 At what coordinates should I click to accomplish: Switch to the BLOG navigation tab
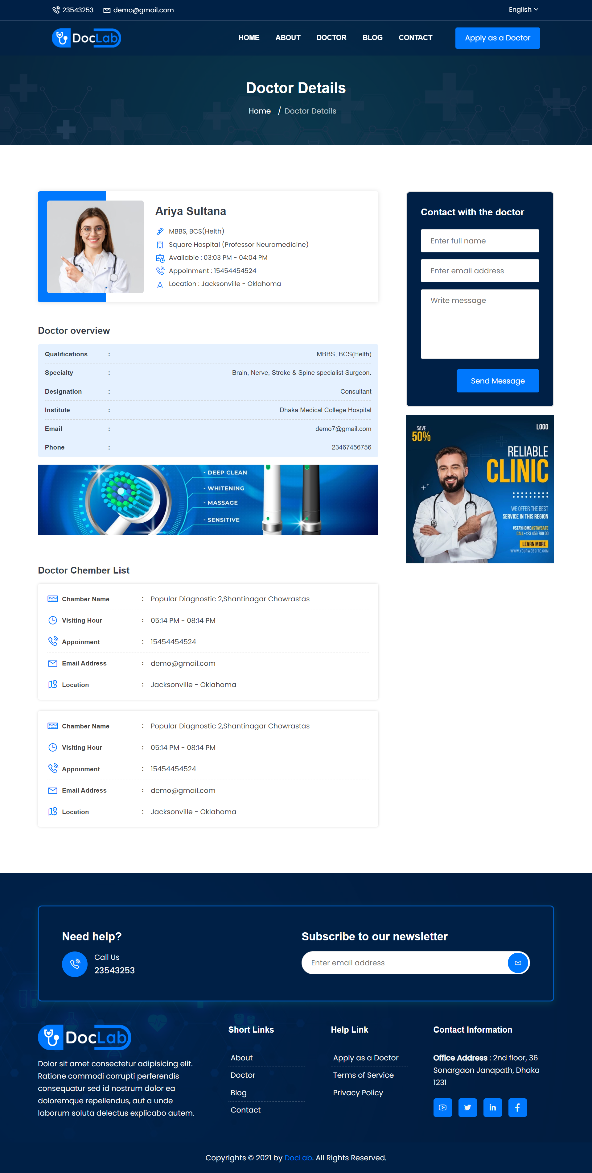tap(372, 38)
